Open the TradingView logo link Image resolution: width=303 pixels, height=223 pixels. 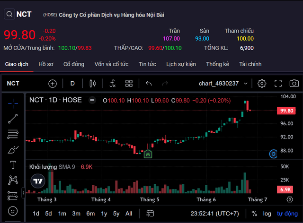click(38, 181)
